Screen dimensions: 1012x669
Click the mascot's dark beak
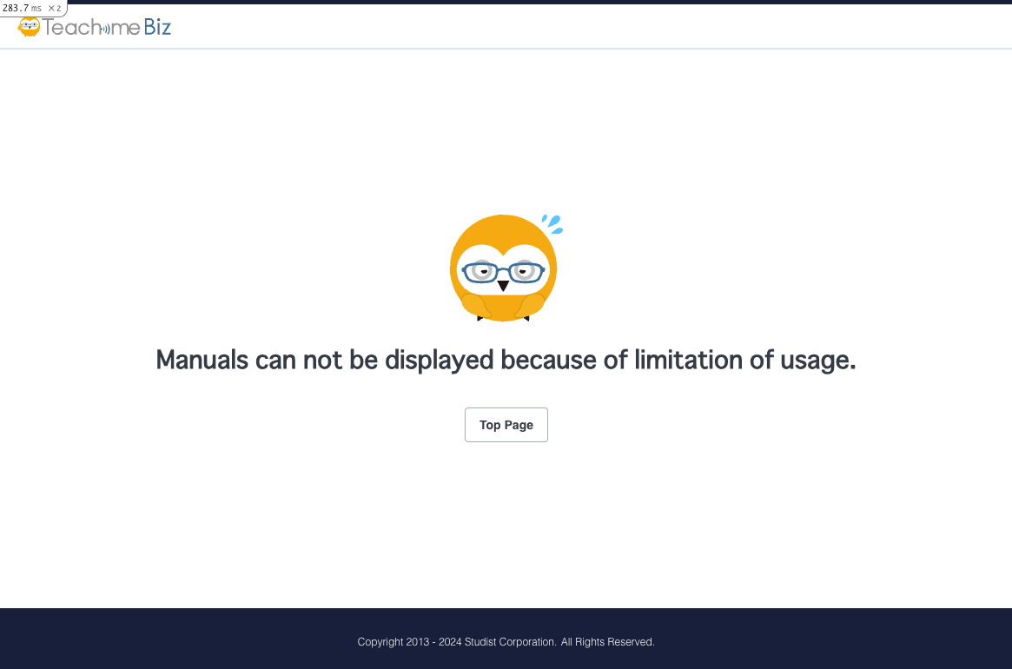pyautogui.click(x=503, y=285)
